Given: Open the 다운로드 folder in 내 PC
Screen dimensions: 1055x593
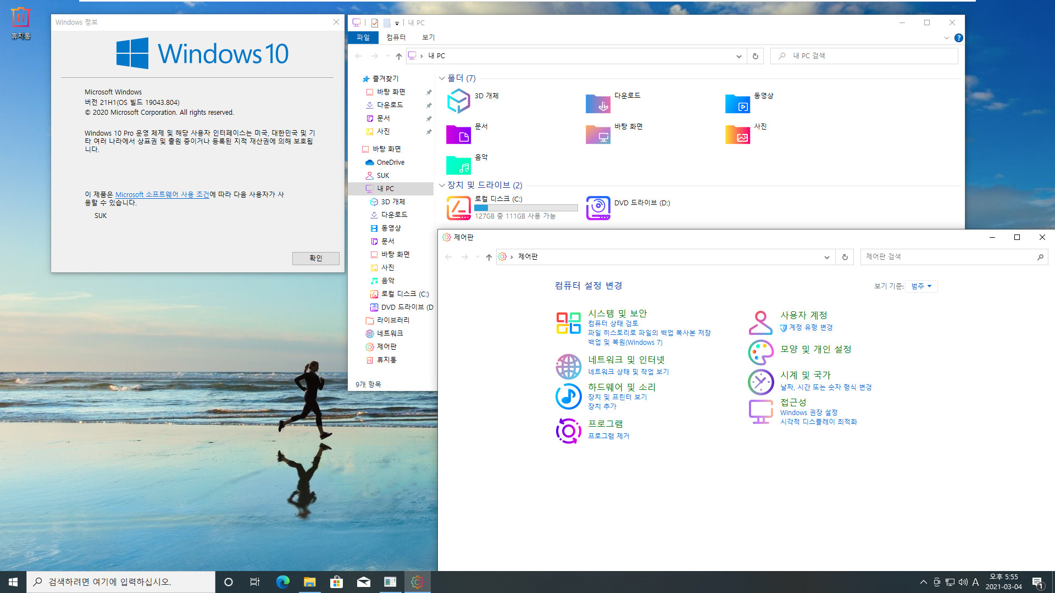Looking at the screenshot, I should (598, 103).
